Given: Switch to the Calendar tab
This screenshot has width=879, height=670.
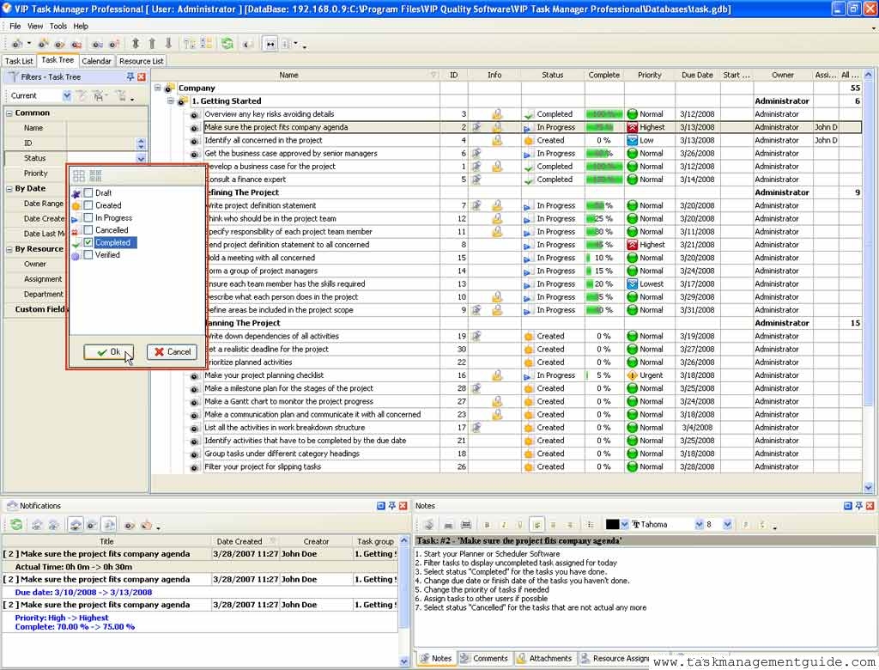Looking at the screenshot, I should point(96,61).
